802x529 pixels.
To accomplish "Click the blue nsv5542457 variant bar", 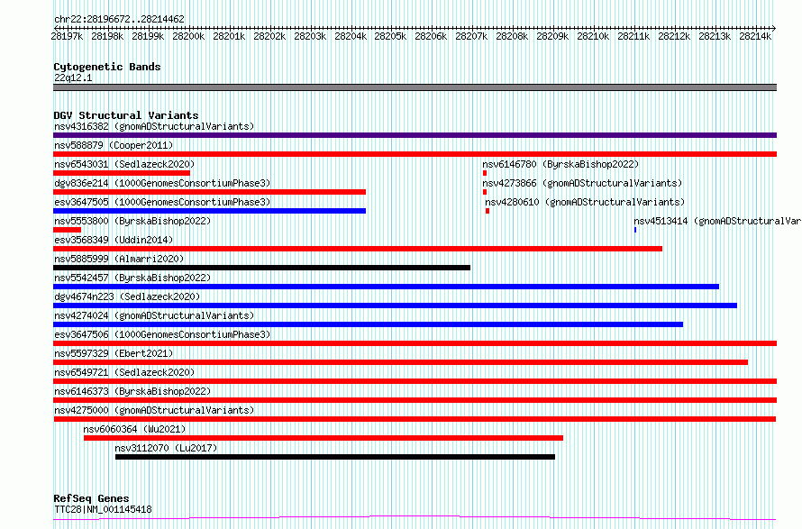I will pos(387,287).
